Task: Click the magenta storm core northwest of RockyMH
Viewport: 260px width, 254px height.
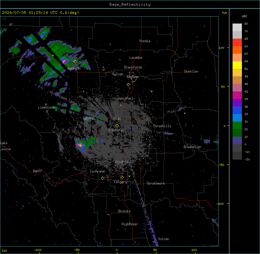Action: pos(65,61)
